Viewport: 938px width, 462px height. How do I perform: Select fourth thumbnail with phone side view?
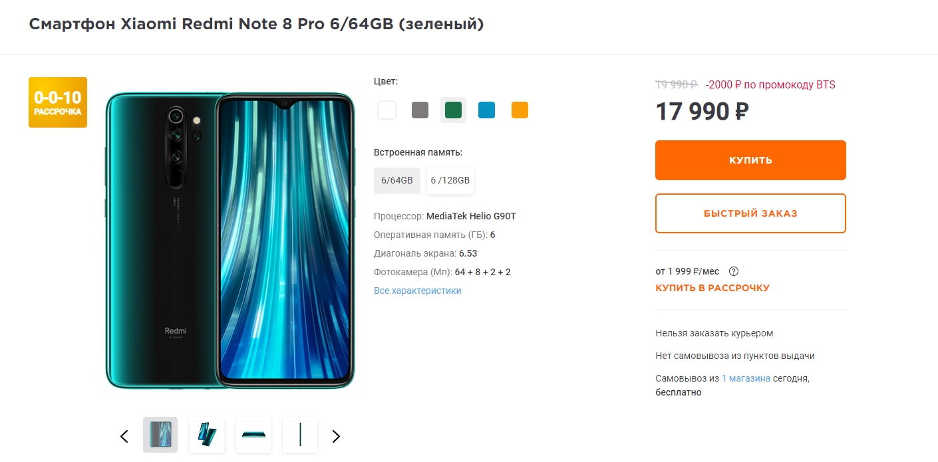point(300,435)
